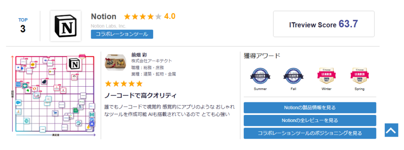Open コラボレーションツールのポジショニングを見る button

(x=310, y=133)
